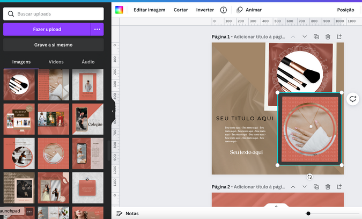Select makeup brushes upload thumbnail
Screen dimensions: 362x219
point(19,85)
